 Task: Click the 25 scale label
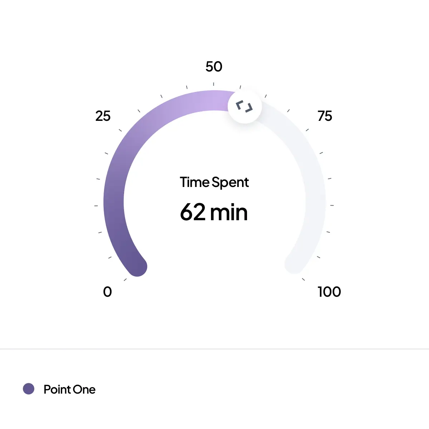pyautogui.click(x=103, y=116)
